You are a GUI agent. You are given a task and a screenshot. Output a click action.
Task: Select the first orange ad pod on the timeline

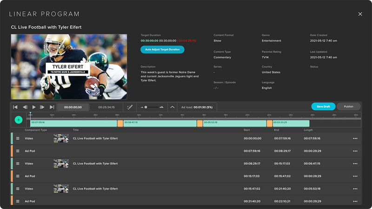[x=120, y=123]
